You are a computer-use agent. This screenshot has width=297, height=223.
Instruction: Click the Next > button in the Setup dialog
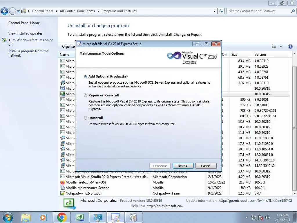point(183,166)
